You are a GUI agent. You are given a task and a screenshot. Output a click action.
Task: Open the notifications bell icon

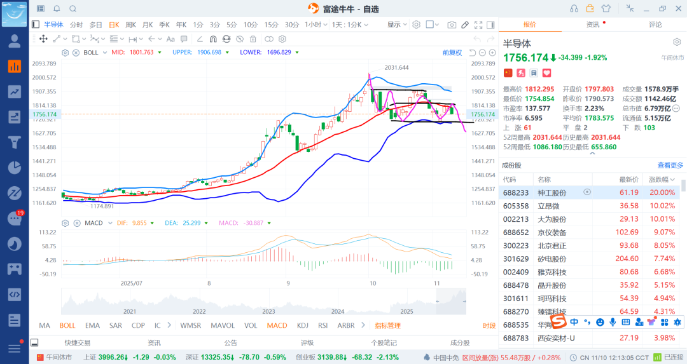click(57, 9)
